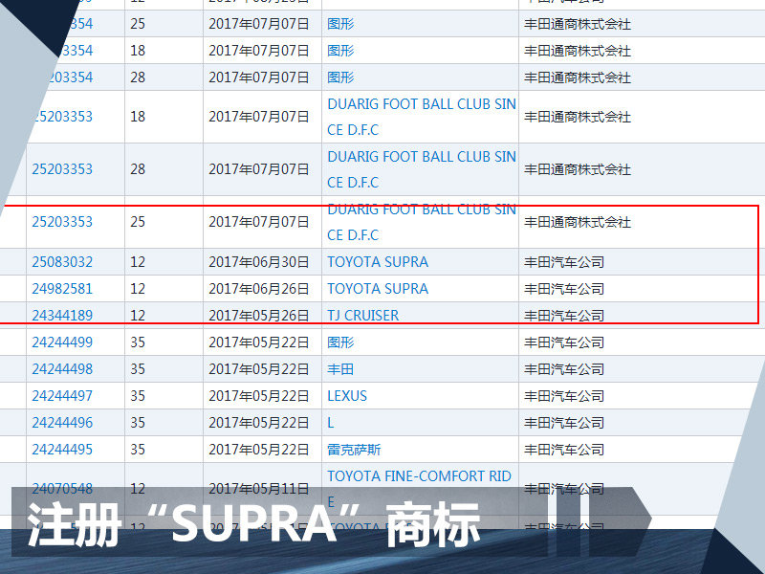Screen dimensions: 765x574
Task: Click the LEXUS trademark link
Action: click(x=347, y=396)
